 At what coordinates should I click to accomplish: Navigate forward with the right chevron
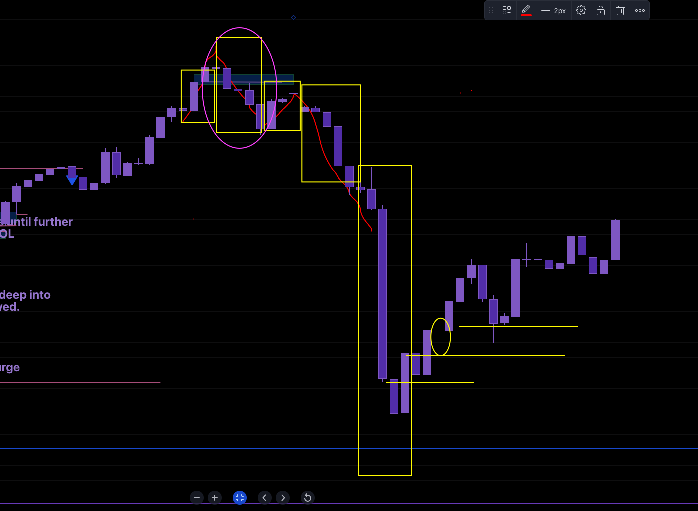[283, 497]
